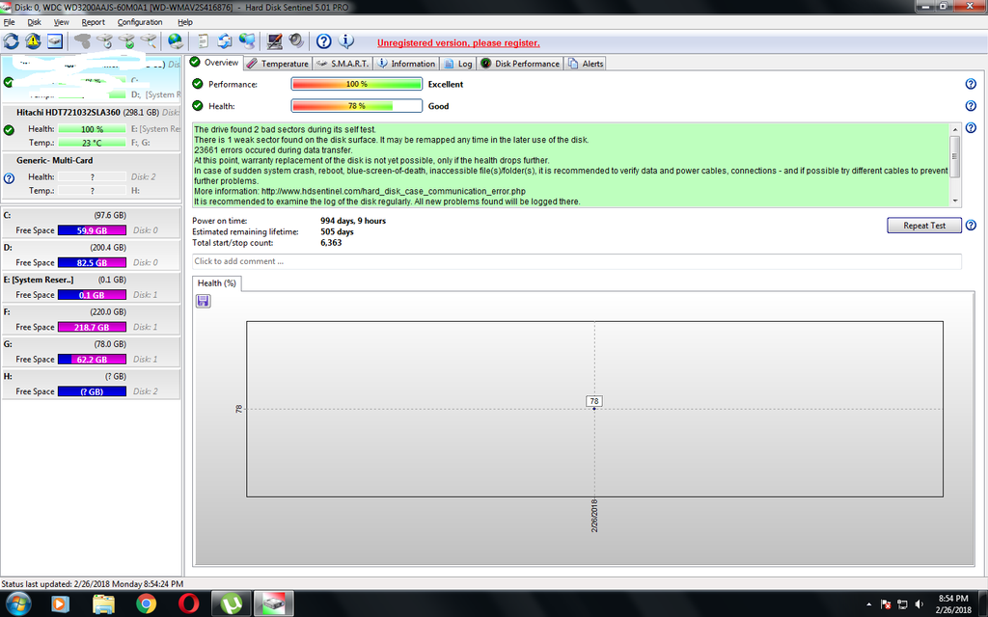The width and height of the screenshot is (988, 617).
Task: Click the D: drive free space 82.5 GB bar
Action: [x=92, y=262]
